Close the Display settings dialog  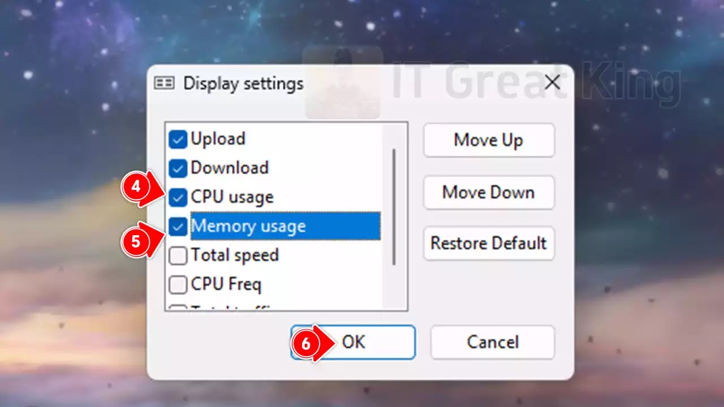(x=552, y=83)
